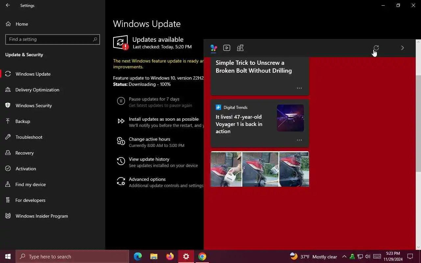Open the Voyager 1 article headline
Viewport: 421px width, 263px height.
pyautogui.click(x=239, y=124)
